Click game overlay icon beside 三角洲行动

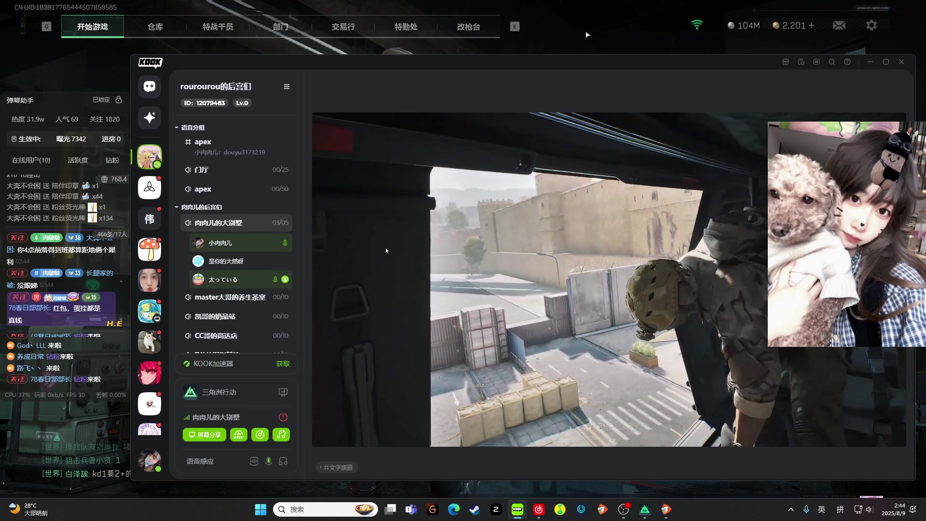(x=283, y=392)
